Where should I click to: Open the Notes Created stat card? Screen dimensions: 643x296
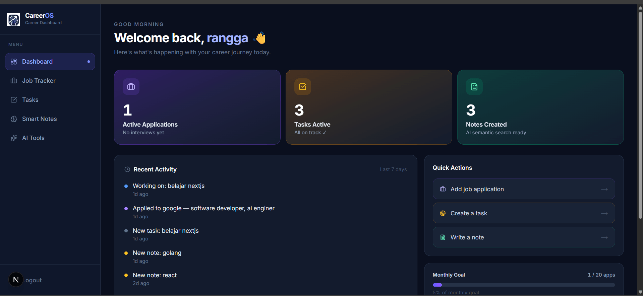(x=540, y=107)
